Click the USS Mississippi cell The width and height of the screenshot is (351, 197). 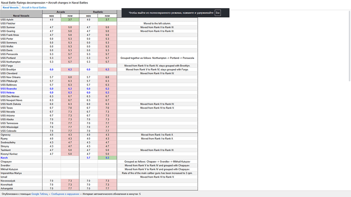click(21, 127)
